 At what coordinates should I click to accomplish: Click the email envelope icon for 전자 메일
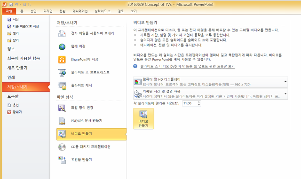coord(62,33)
